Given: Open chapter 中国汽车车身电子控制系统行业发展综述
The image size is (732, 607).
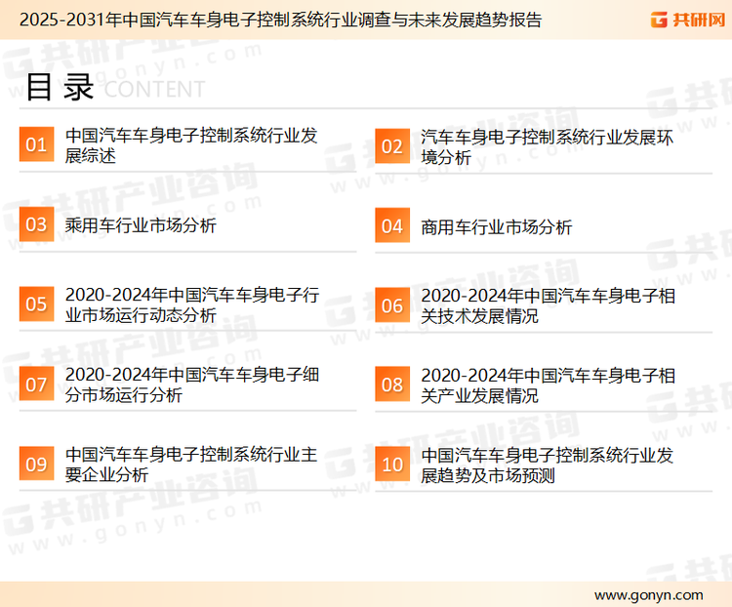Looking at the screenshot, I should pyautogui.click(x=191, y=145).
